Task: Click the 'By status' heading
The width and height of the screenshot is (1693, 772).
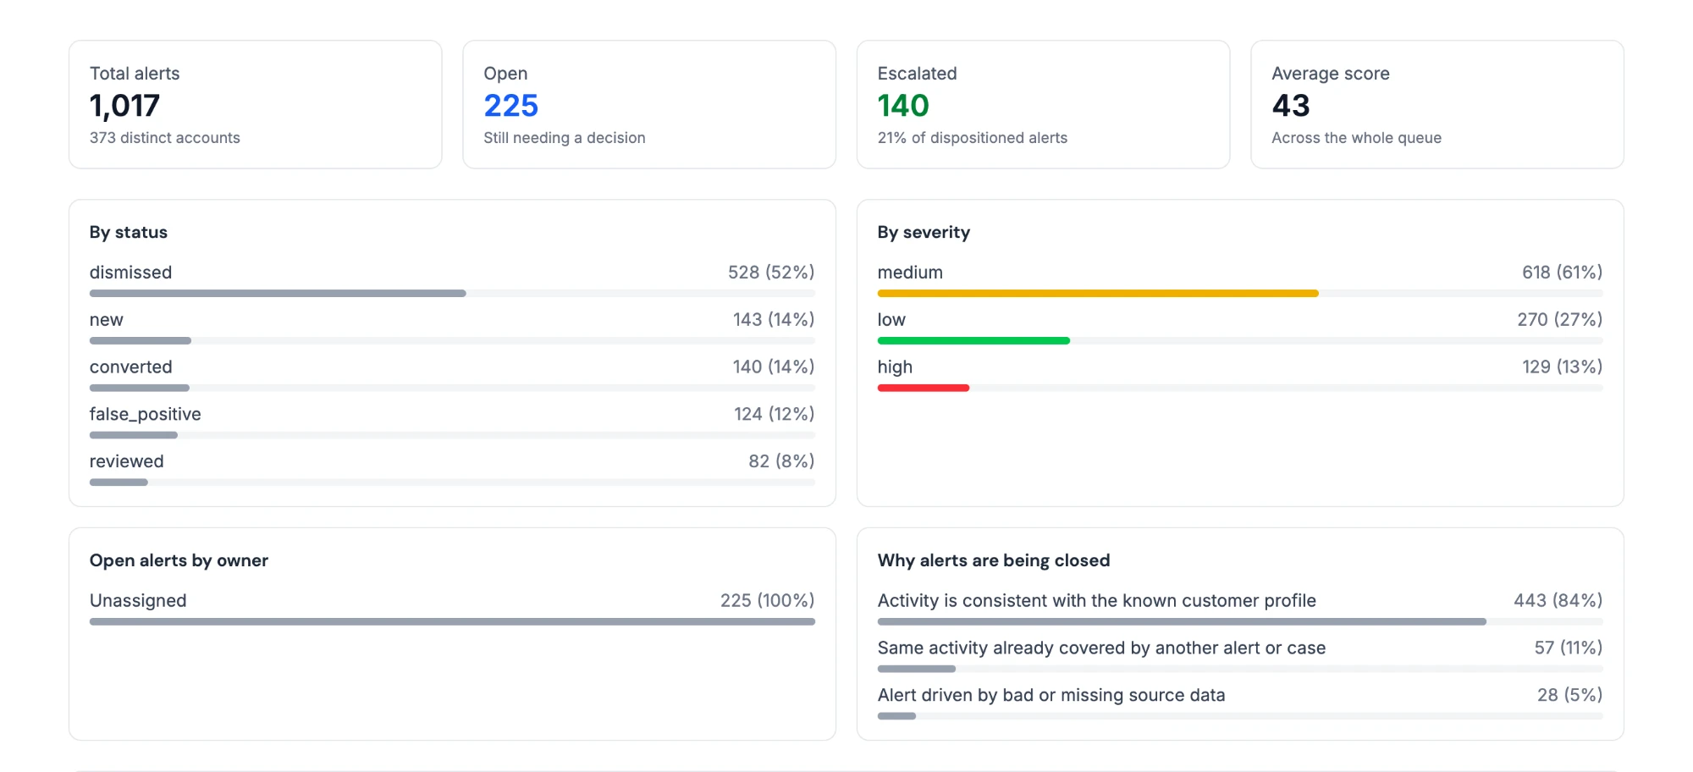Action: (129, 233)
